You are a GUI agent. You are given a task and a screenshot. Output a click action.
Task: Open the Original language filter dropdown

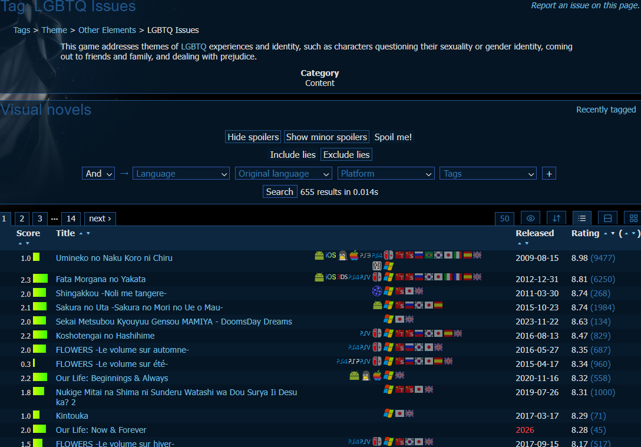tap(283, 174)
